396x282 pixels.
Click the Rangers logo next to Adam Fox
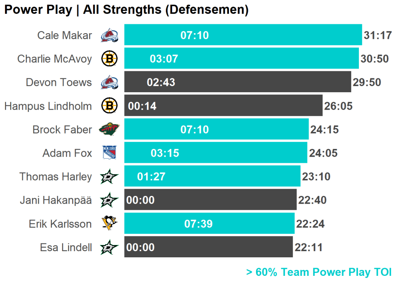109,153
